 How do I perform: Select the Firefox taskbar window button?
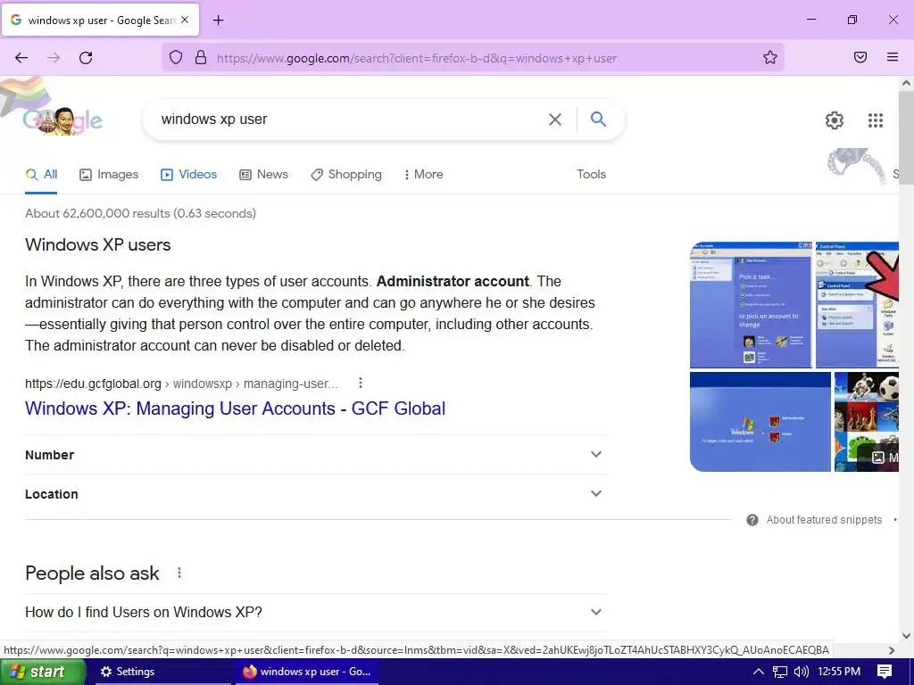point(307,672)
